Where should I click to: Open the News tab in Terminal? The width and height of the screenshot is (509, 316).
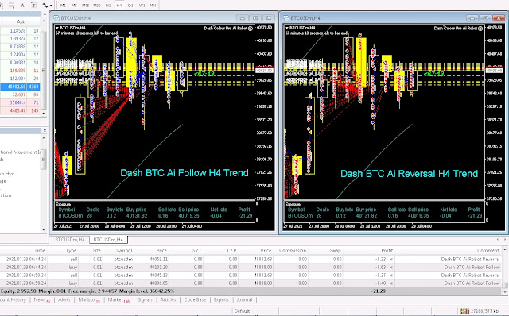pos(42,300)
